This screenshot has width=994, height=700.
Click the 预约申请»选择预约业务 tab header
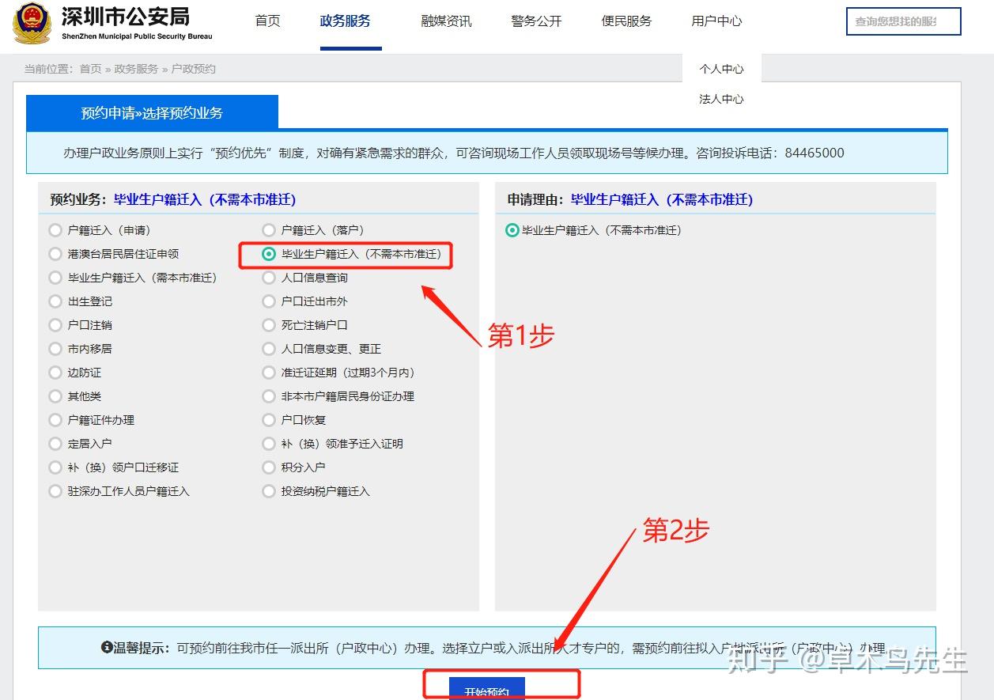tap(151, 112)
